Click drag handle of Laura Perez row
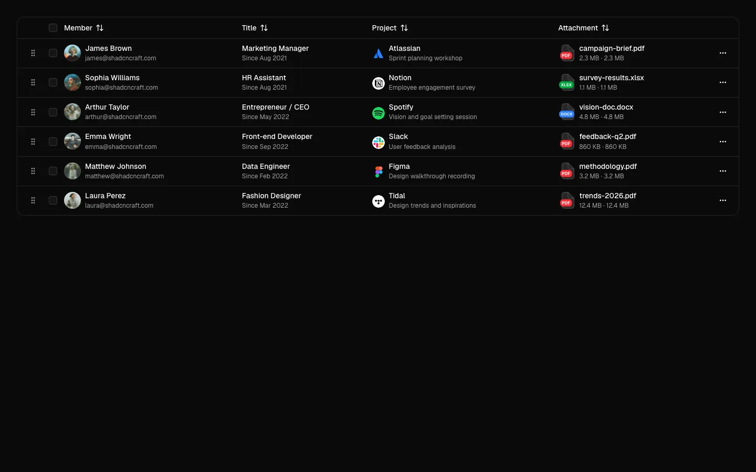This screenshot has width=756, height=472. click(33, 200)
